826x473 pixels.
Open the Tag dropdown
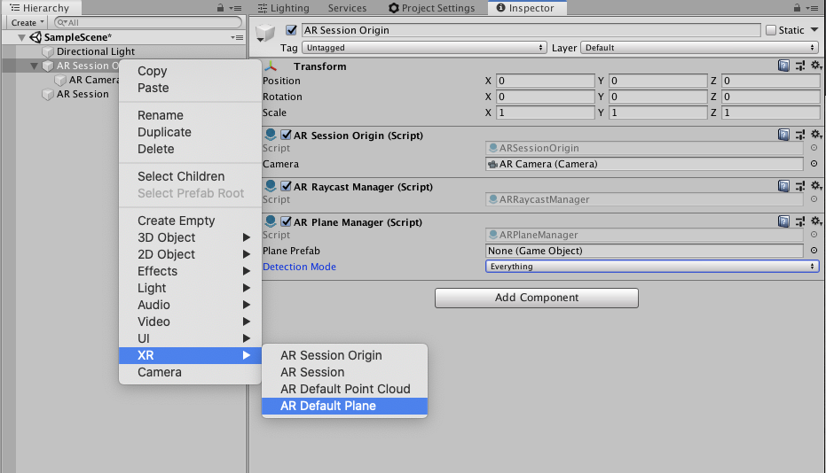[425, 47]
